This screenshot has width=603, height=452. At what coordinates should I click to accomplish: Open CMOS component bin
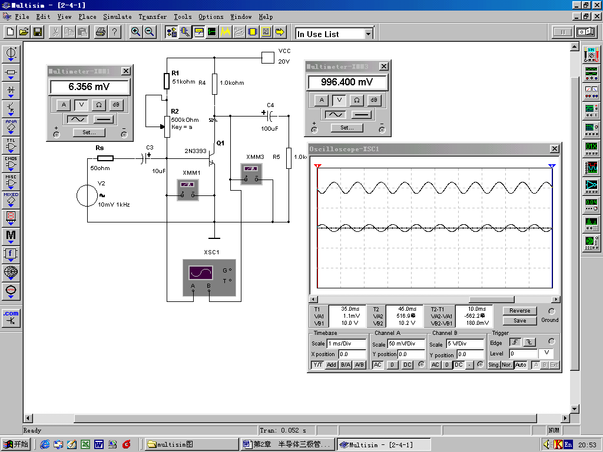(x=11, y=164)
